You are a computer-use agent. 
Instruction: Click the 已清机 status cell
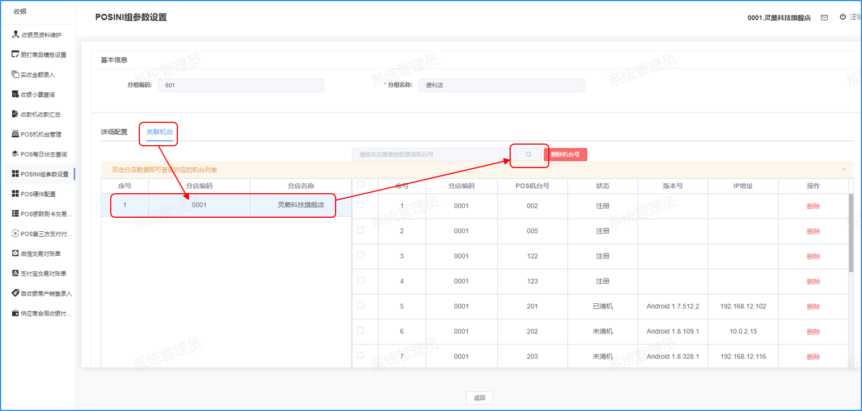click(x=602, y=307)
